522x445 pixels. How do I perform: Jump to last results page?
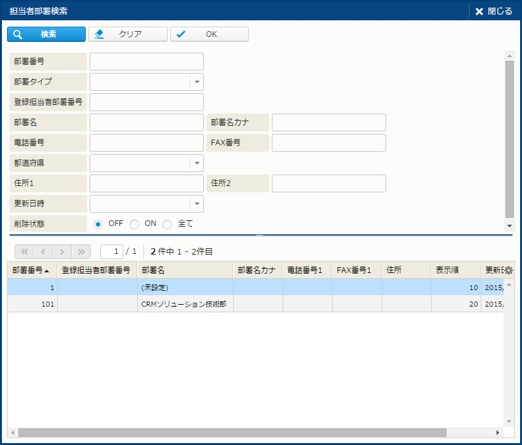pos(81,251)
